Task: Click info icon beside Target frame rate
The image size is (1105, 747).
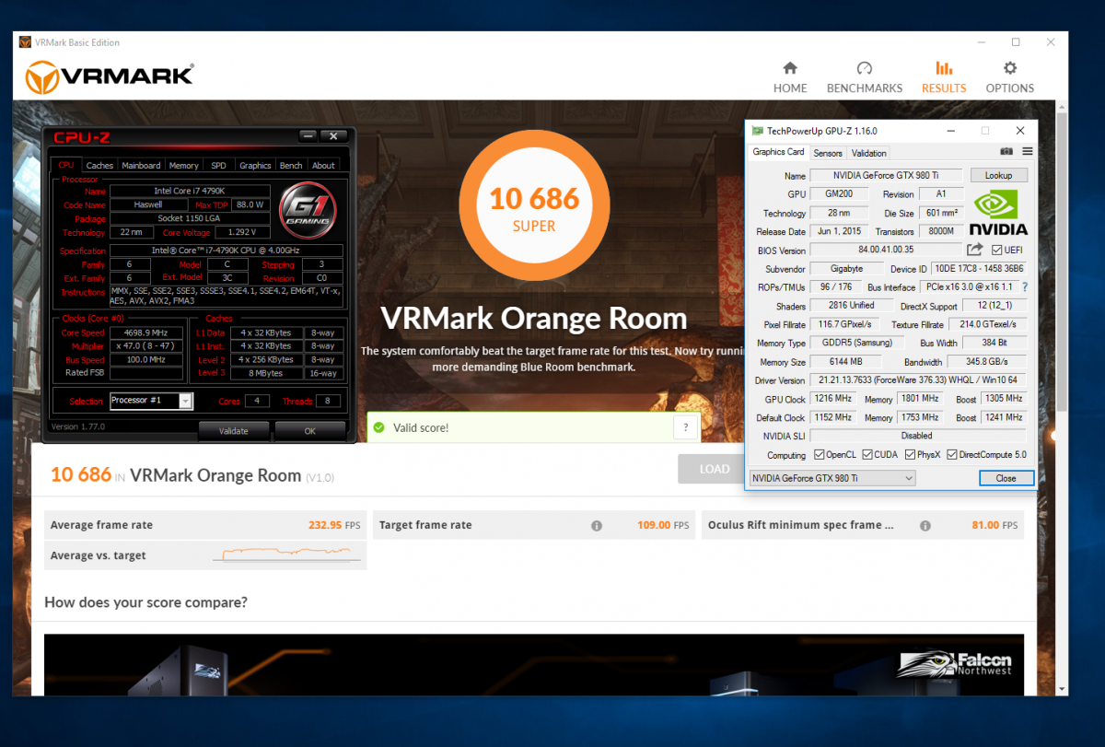Action: (597, 525)
